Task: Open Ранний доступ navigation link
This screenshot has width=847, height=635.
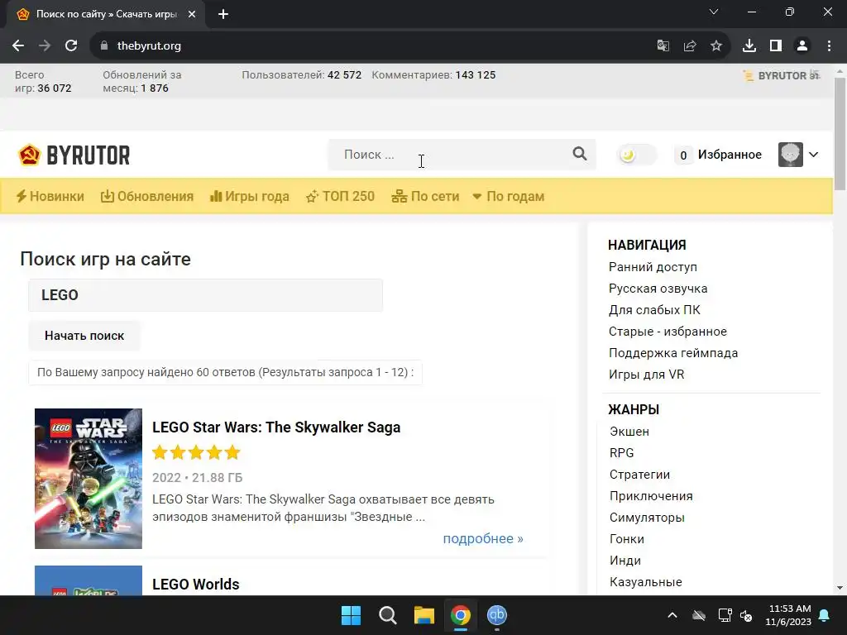Action: pyautogui.click(x=653, y=267)
